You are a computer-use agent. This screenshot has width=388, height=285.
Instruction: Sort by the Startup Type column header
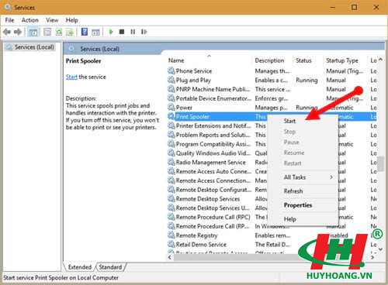click(345, 60)
